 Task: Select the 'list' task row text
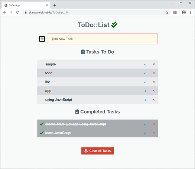tap(48, 82)
